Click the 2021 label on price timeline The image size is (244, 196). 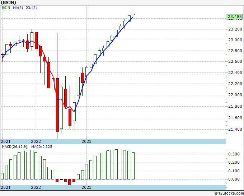(x=6, y=141)
